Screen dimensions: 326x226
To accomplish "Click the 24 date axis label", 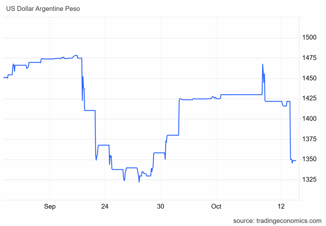I will click(105, 207).
